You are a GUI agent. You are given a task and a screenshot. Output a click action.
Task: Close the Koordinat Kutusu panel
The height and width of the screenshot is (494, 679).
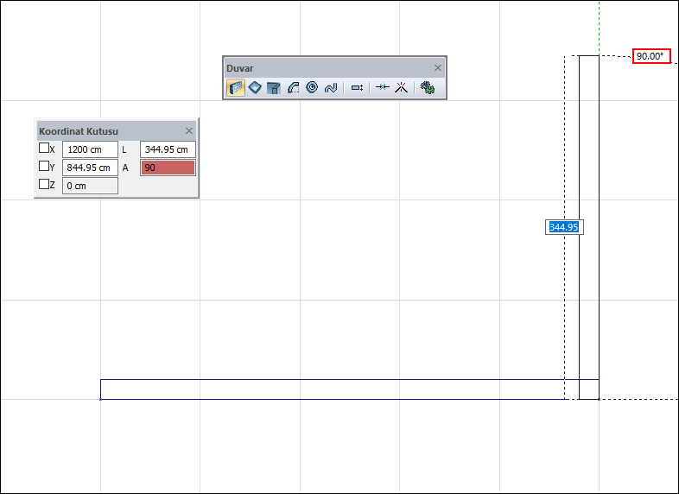click(x=189, y=131)
